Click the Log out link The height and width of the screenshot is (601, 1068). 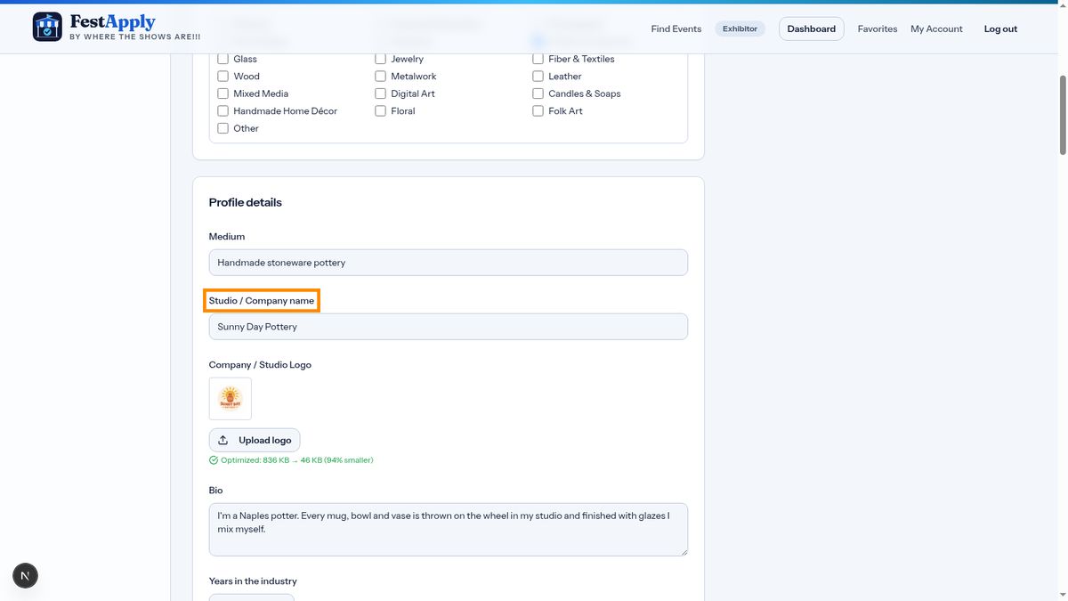(1000, 28)
